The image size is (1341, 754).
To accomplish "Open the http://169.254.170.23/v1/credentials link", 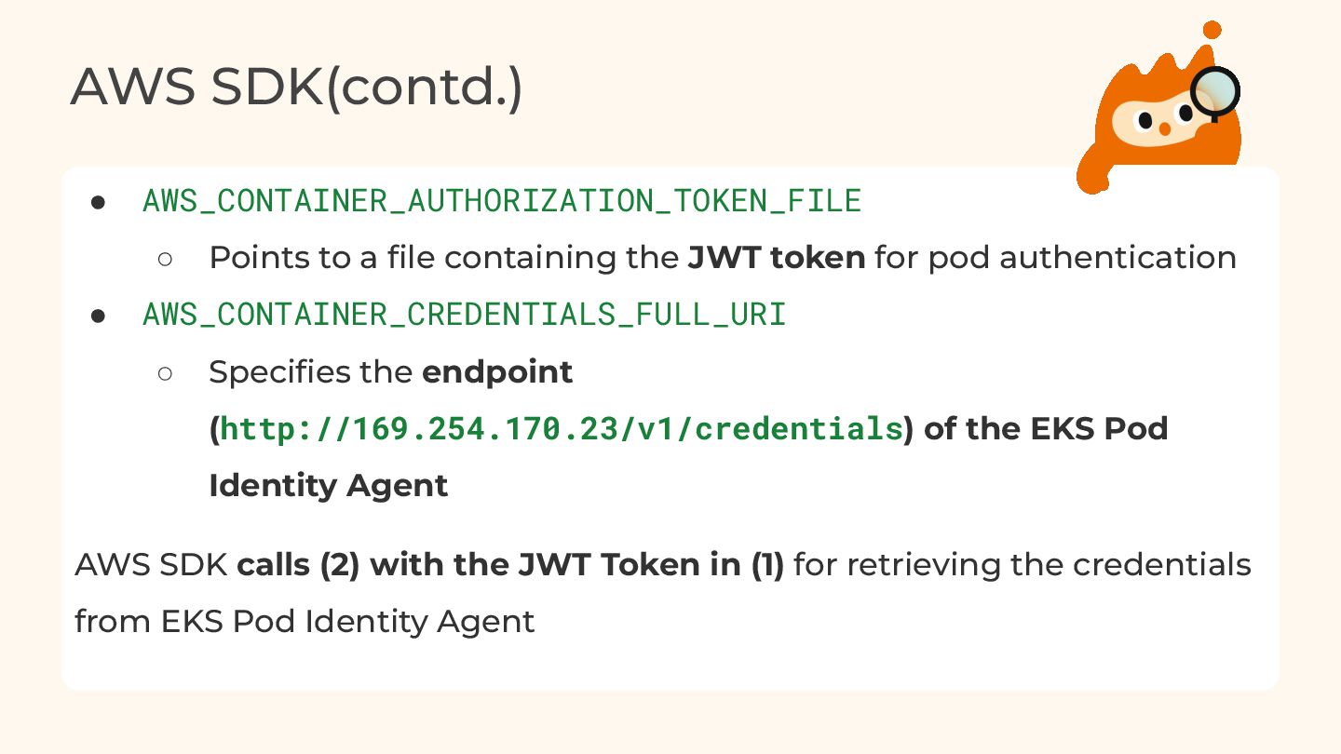I will pos(562,429).
